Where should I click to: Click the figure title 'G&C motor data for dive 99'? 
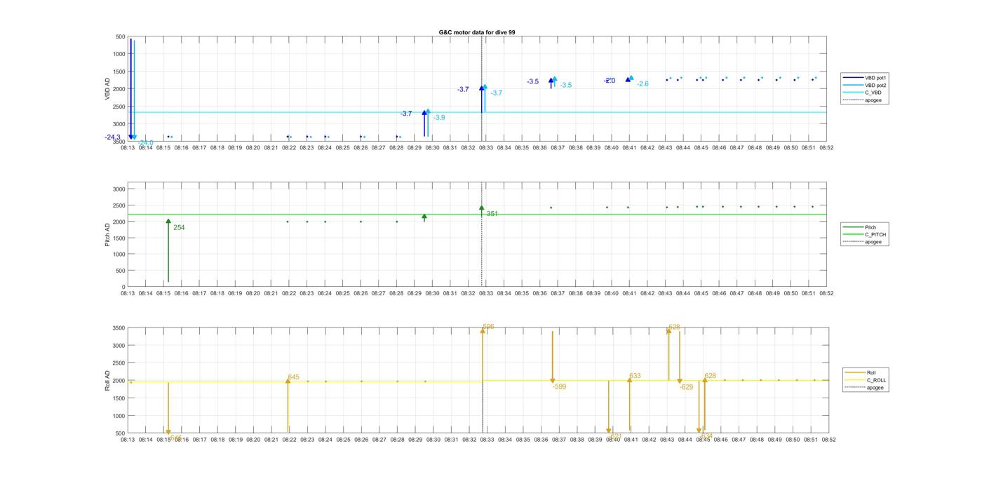(477, 32)
